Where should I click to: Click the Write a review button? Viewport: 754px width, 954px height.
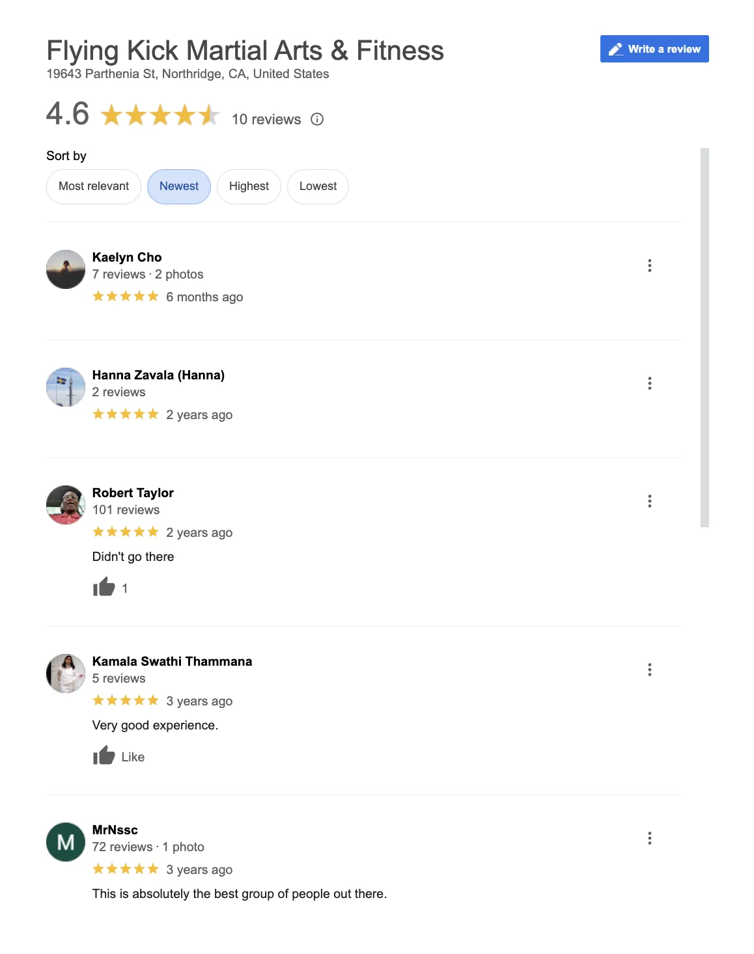pos(654,49)
